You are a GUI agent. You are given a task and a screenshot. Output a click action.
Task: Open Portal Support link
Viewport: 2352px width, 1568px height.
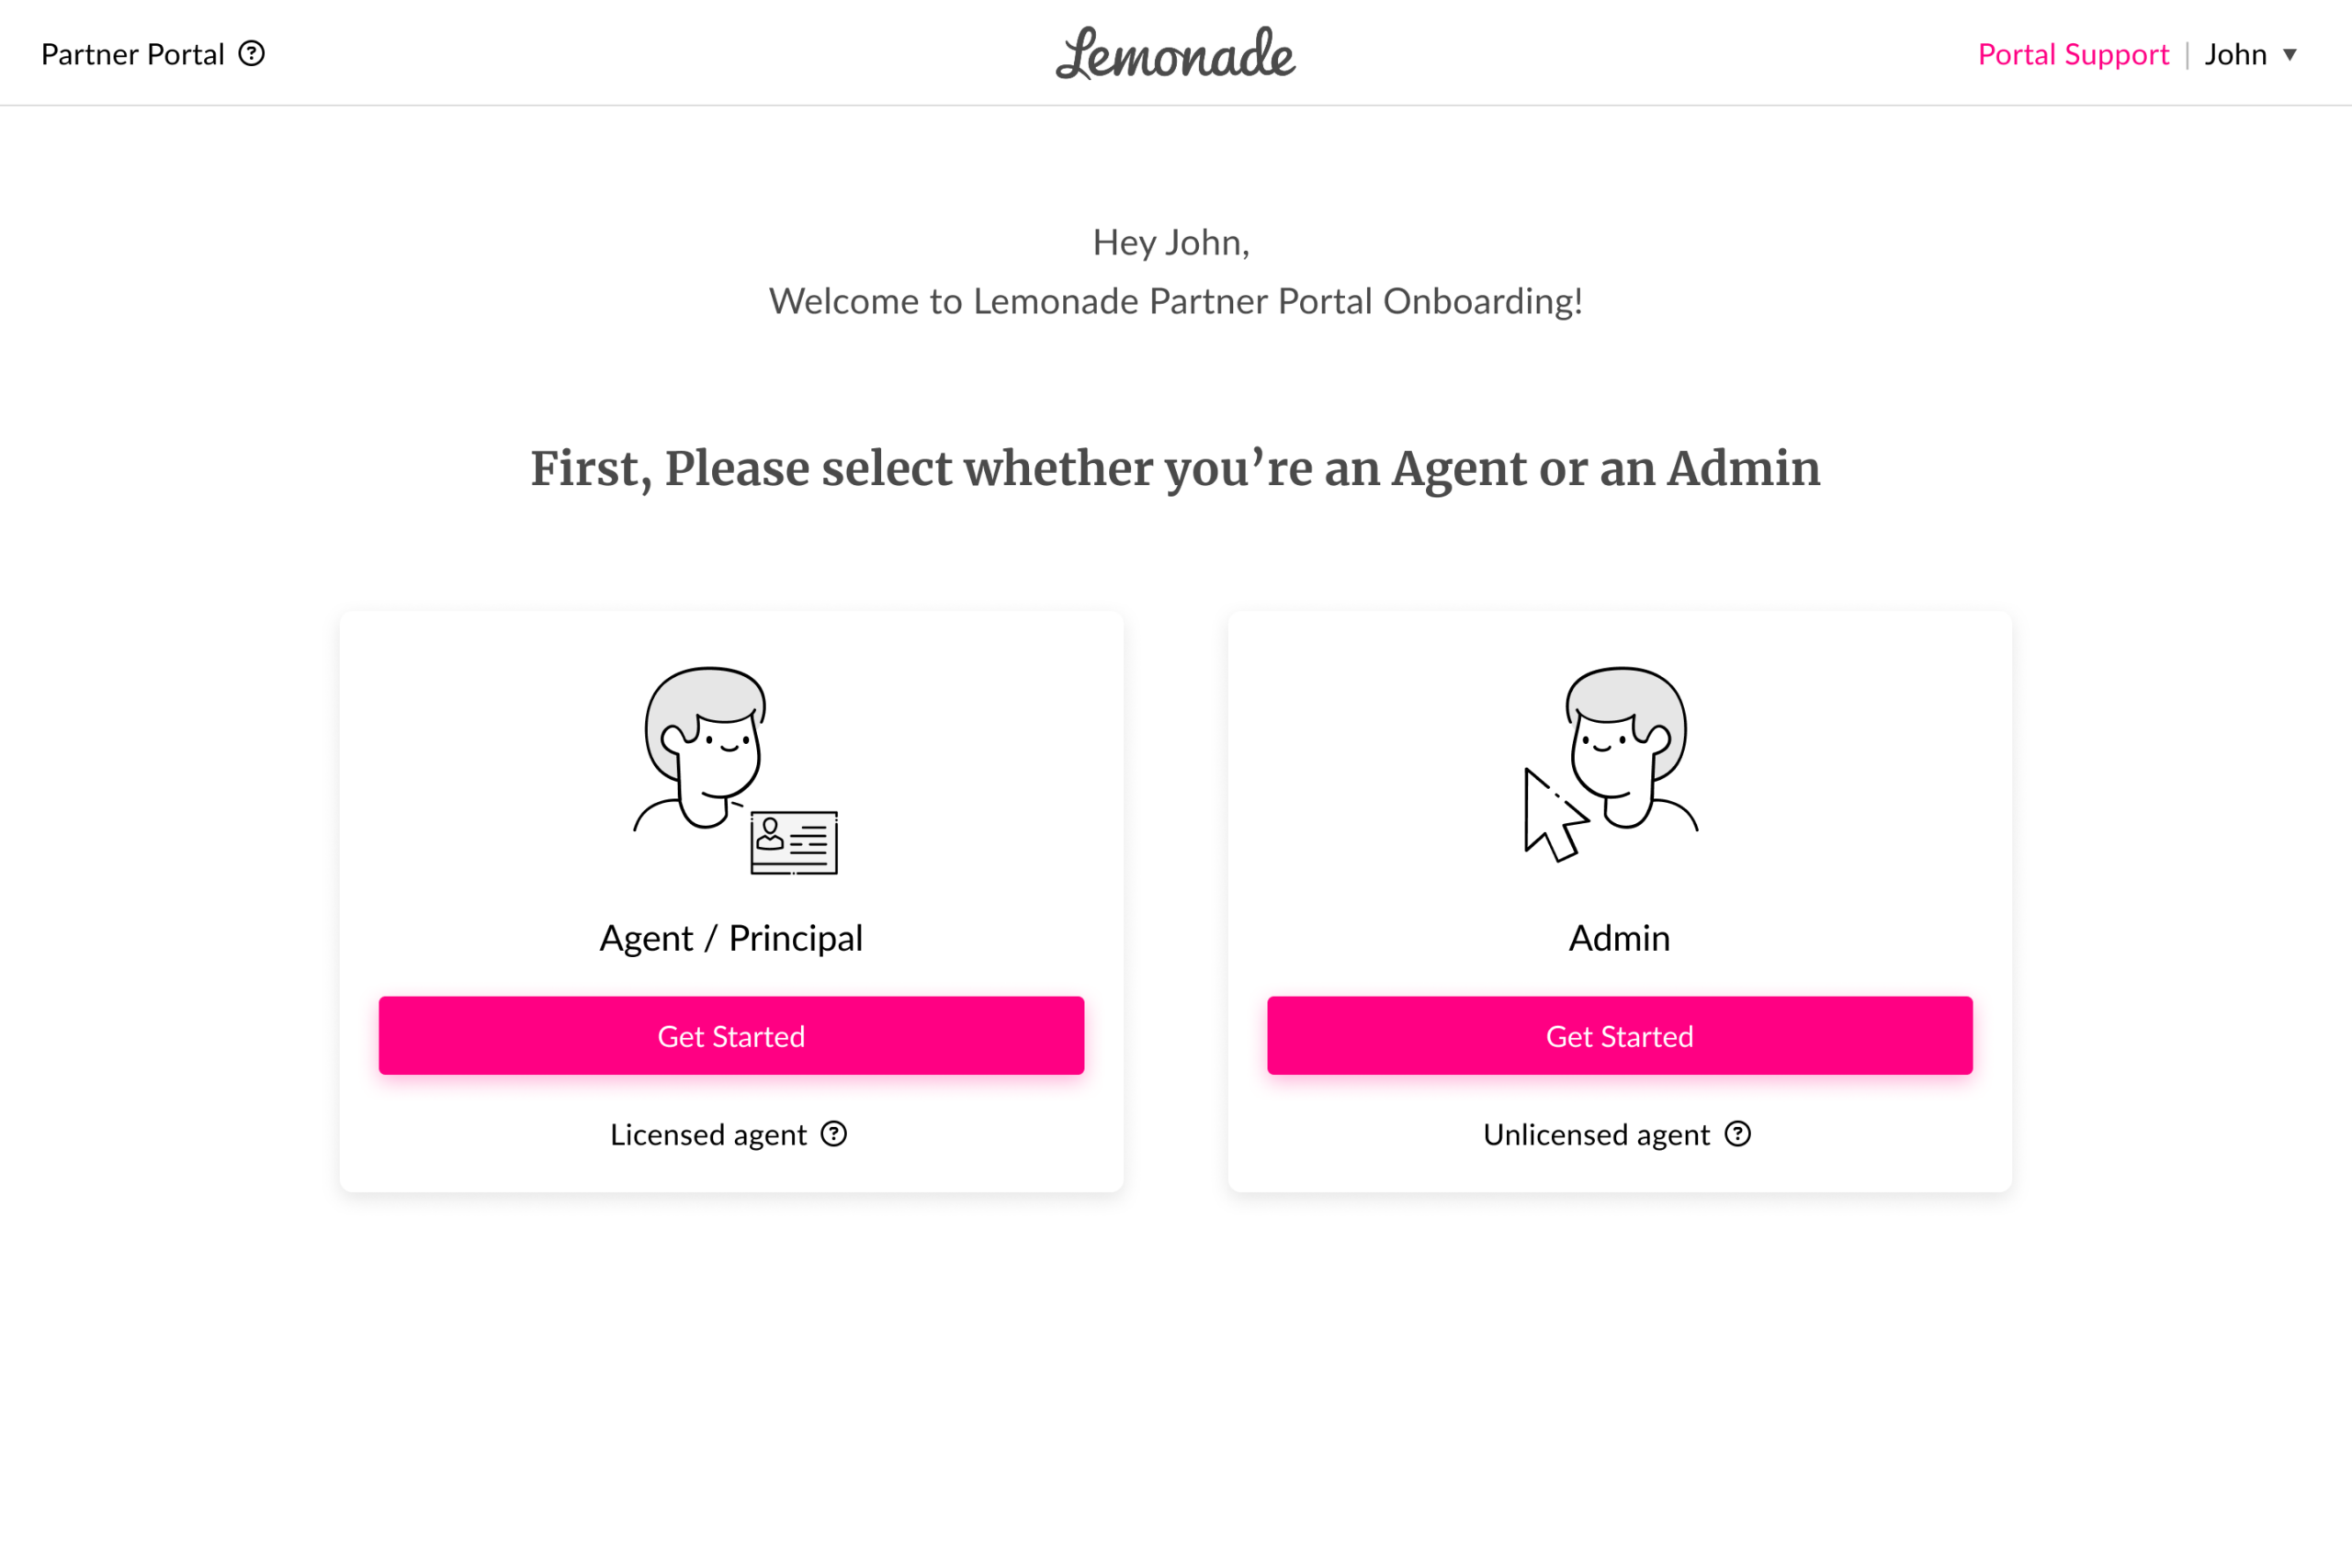click(x=2073, y=55)
